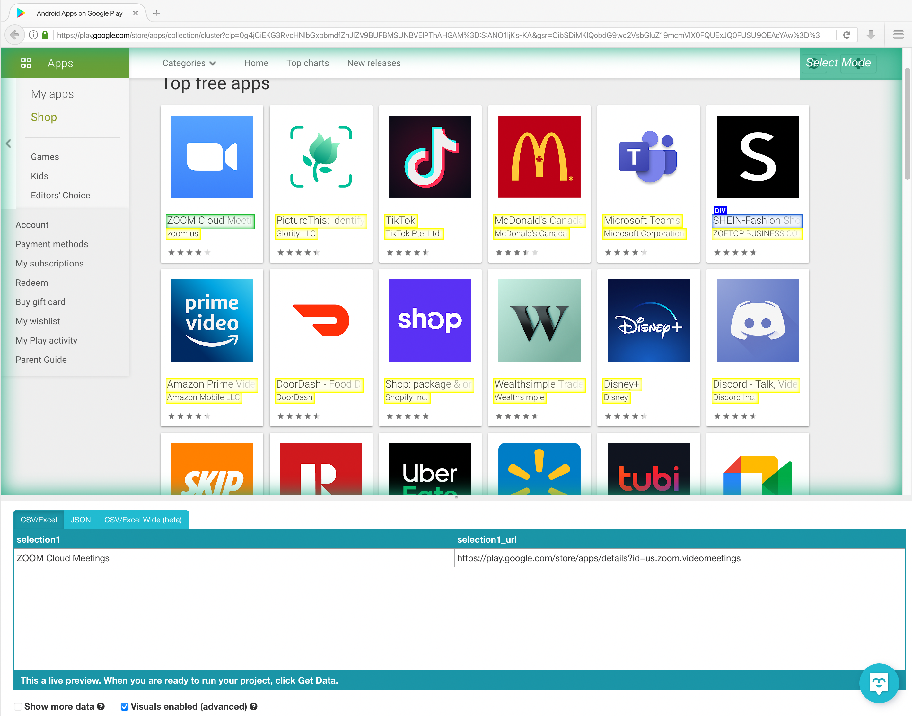Image resolution: width=912 pixels, height=716 pixels.
Task: Click the Home navigation tab
Action: click(x=256, y=63)
